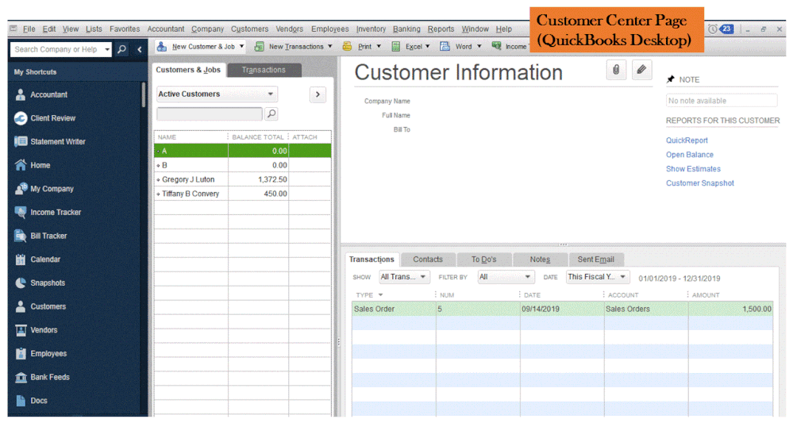
Task: Select the Customers & Jobs tab
Action: 188,70
